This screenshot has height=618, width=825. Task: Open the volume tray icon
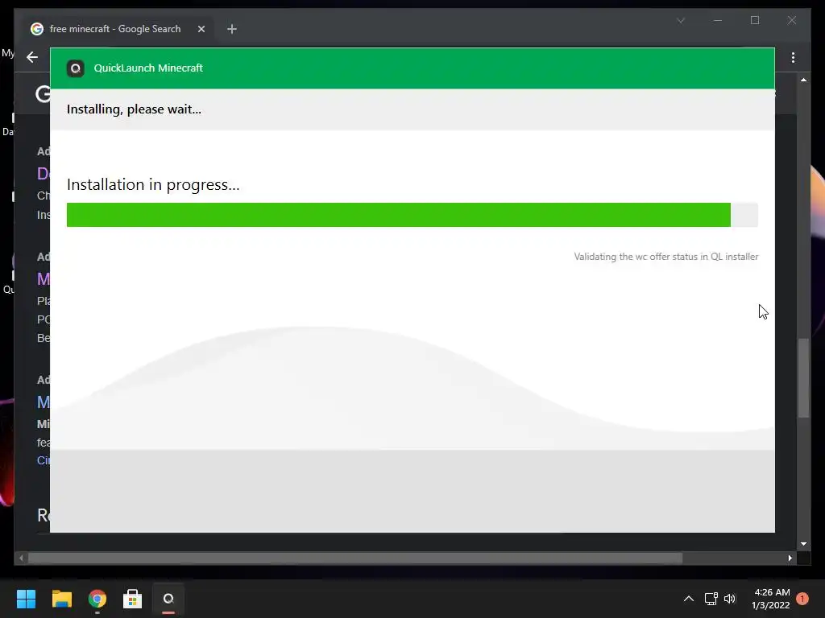730,599
